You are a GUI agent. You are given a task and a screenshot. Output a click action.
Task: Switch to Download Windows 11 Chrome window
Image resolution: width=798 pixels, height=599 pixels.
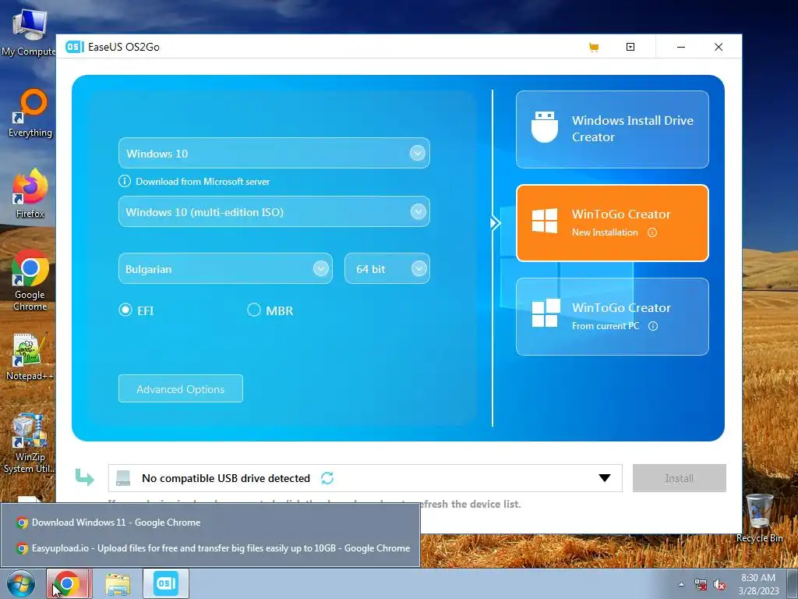pyautogui.click(x=210, y=522)
